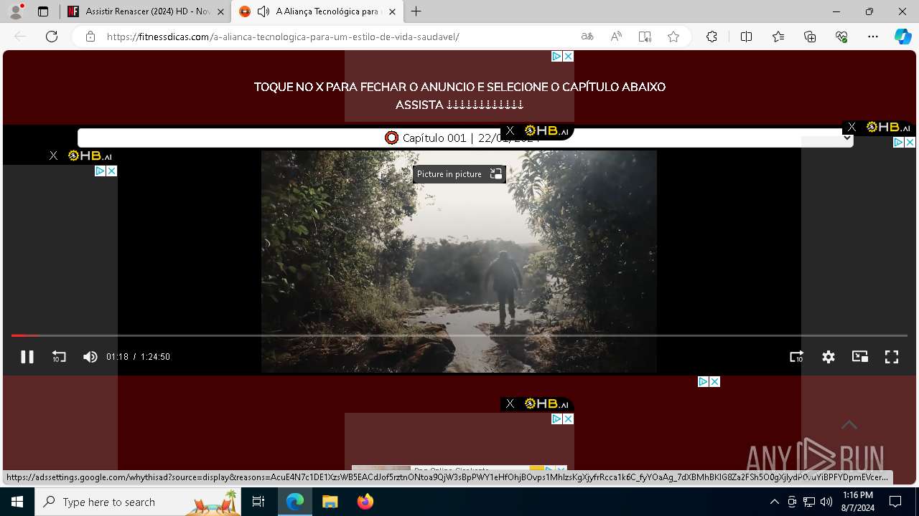919x516 pixels.
Task: Close the A Aliança Tecnológica tab
Action: tap(392, 11)
